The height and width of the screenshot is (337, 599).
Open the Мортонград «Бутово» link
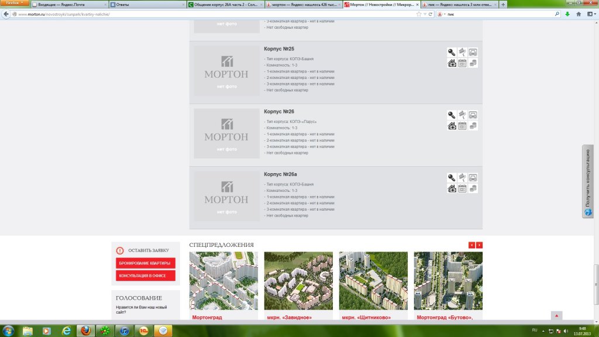[x=445, y=317]
